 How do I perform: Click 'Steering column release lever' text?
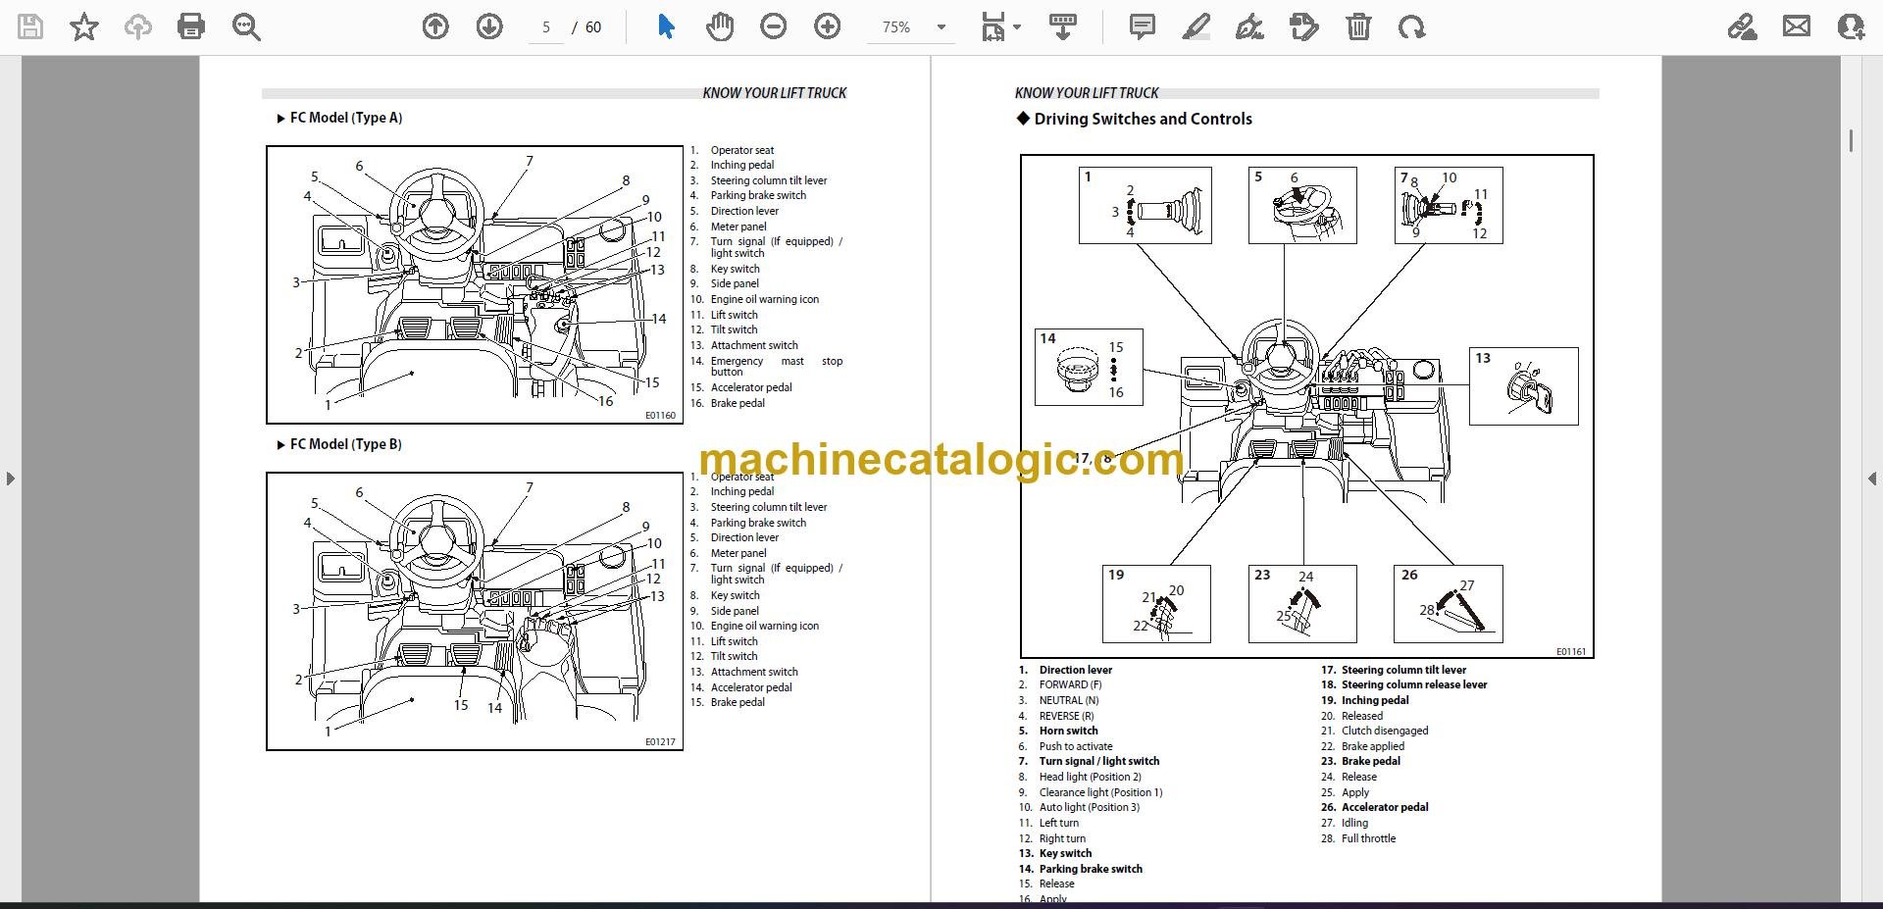pyautogui.click(x=1414, y=684)
